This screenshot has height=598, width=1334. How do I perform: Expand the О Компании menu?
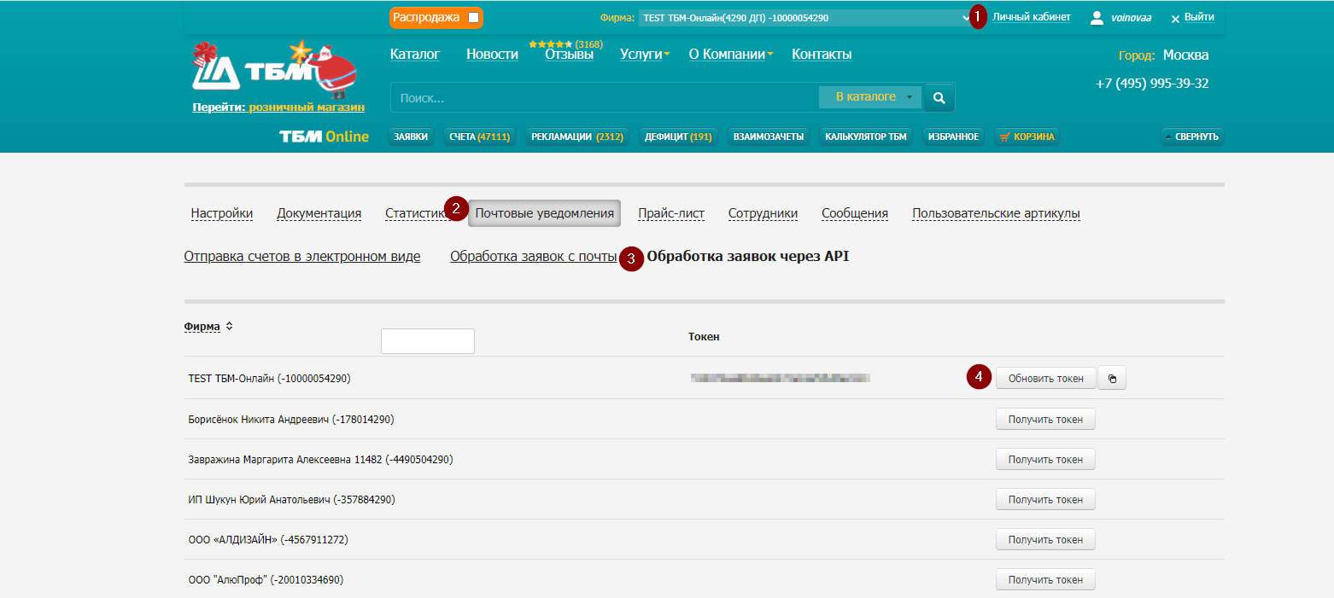(x=730, y=55)
